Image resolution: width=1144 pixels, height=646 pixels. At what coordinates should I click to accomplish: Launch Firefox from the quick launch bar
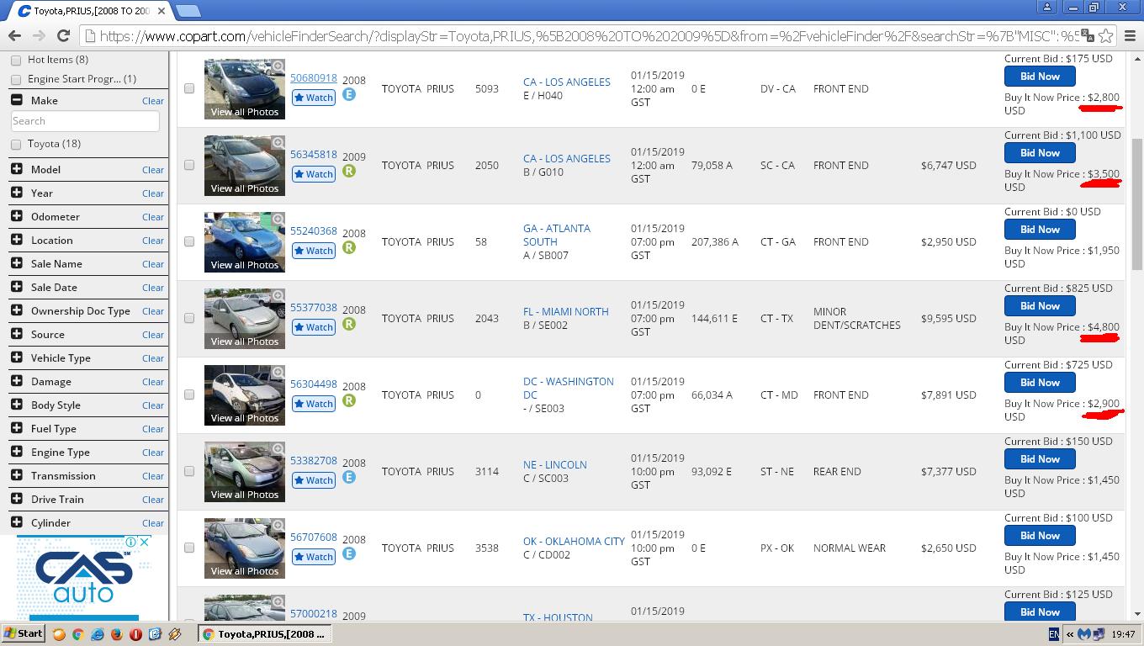pyautogui.click(x=117, y=634)
